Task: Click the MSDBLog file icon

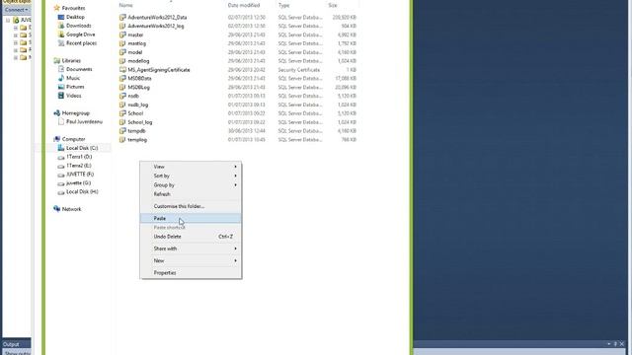Action: (x=122, y=88)
